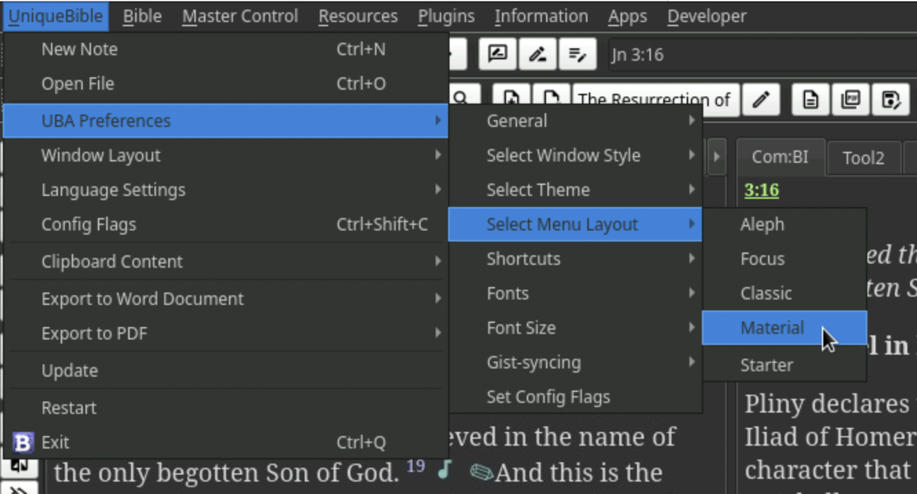Expand Select Window Style submenu
Screen dimensions: 917x494
575,156
